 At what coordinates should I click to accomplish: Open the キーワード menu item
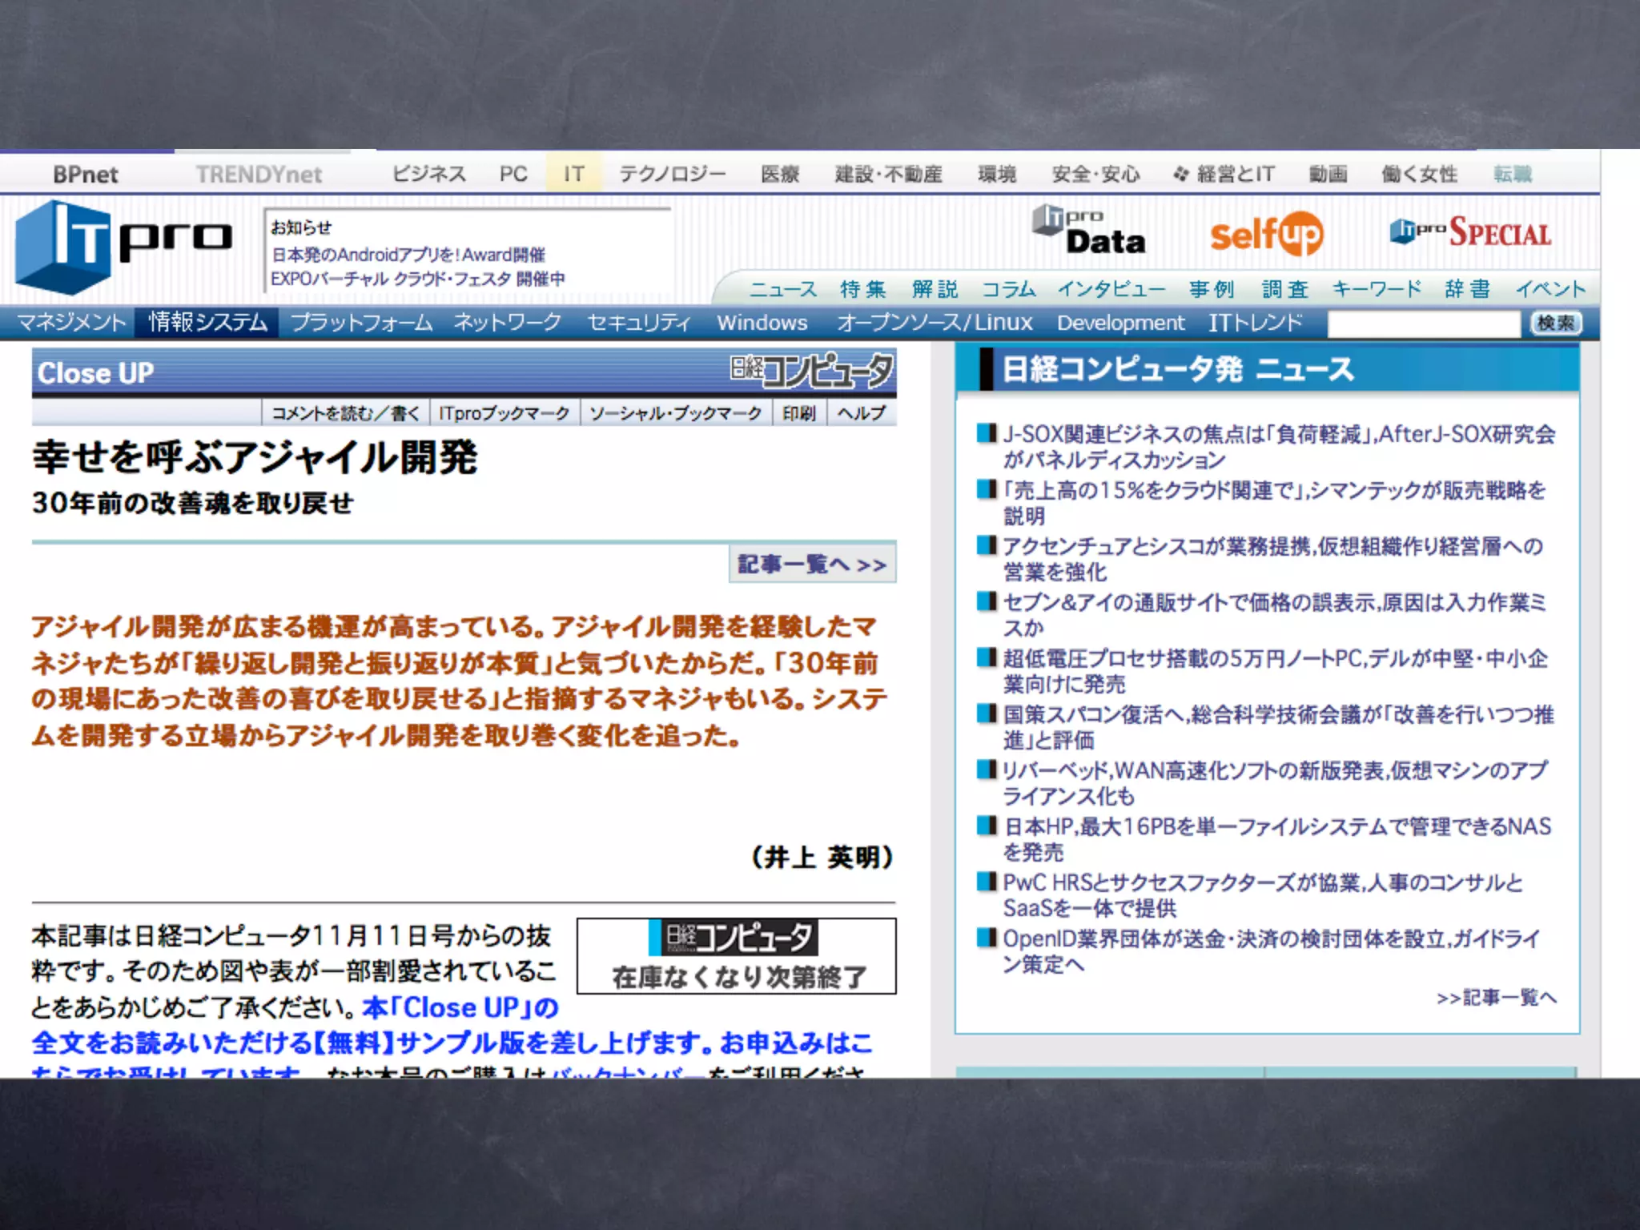[x=1377, y=289]
